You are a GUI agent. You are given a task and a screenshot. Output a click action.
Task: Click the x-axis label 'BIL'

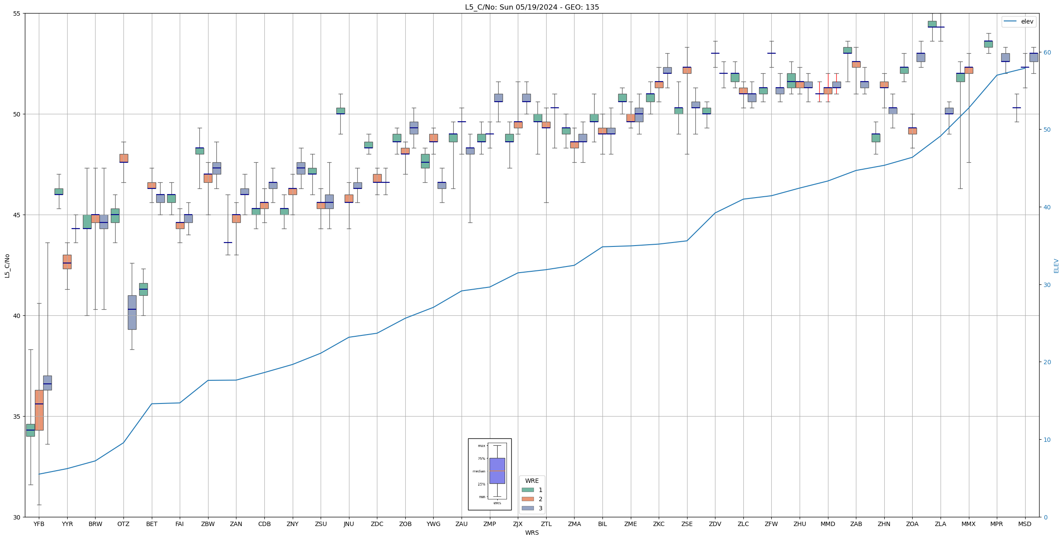tap(602, 524)
